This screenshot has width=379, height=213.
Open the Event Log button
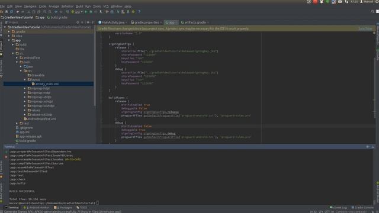point(338,208)
